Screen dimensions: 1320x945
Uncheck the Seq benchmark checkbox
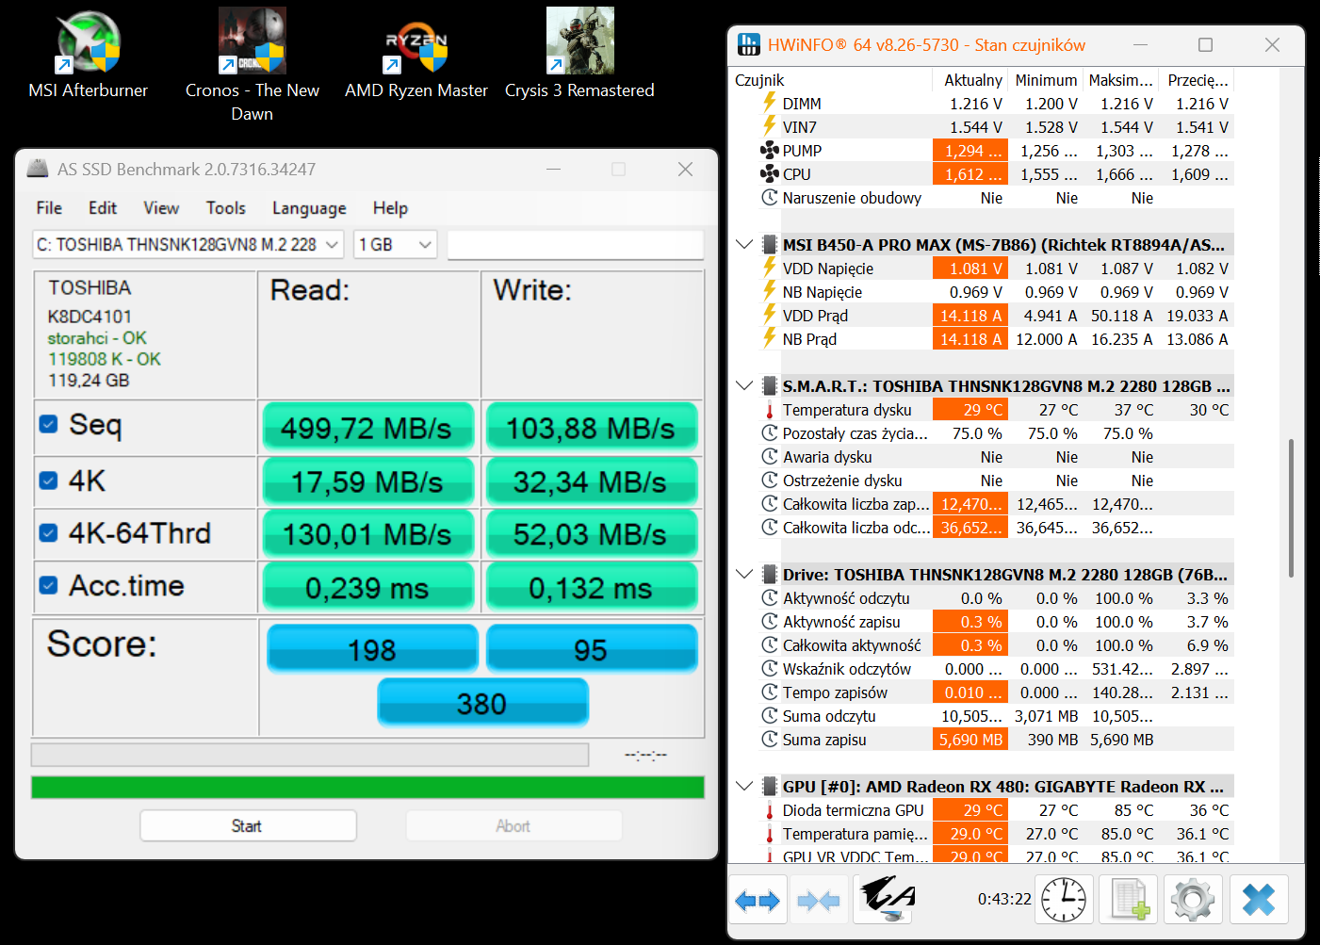[x=49, y=425]
